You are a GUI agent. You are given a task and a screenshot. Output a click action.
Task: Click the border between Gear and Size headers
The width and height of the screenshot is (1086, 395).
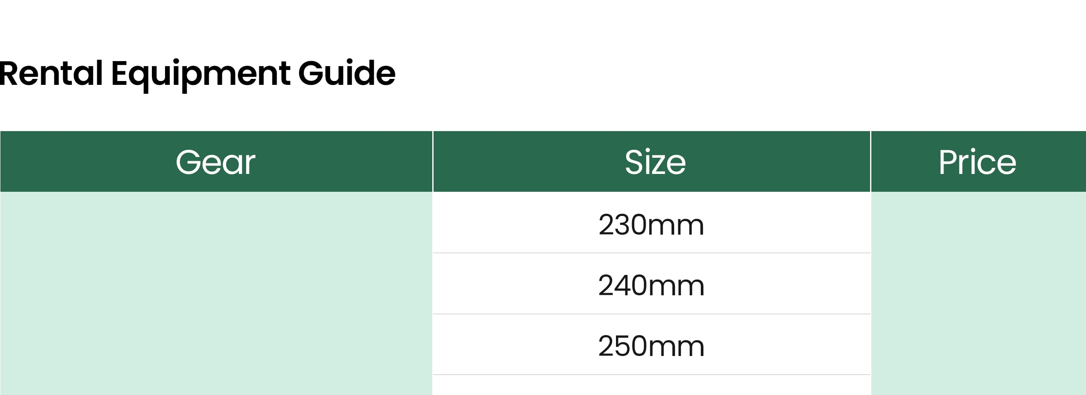pyautogui.click(x=433, y=162)
